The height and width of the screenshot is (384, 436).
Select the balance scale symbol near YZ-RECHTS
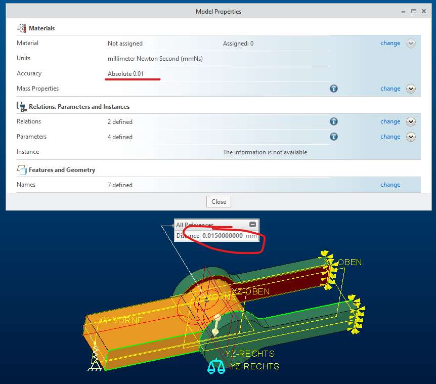click(216, 365)
